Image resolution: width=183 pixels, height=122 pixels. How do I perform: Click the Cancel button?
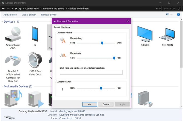tap(106, 104)
